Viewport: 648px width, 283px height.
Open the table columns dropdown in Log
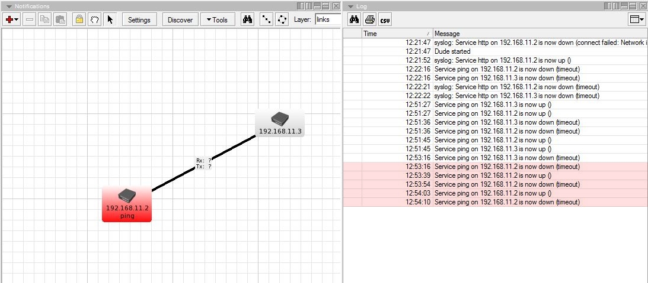click(x=636, y=19)
